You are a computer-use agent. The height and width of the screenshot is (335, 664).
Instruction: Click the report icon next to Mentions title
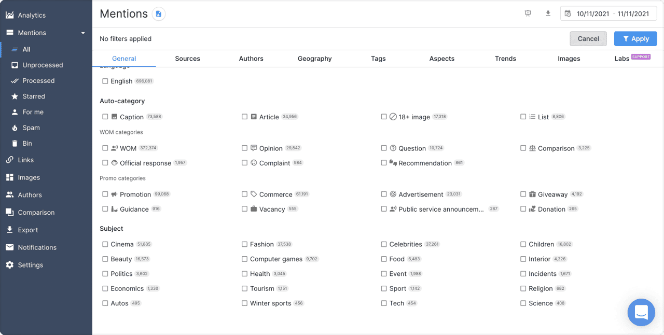pos(159,14)
